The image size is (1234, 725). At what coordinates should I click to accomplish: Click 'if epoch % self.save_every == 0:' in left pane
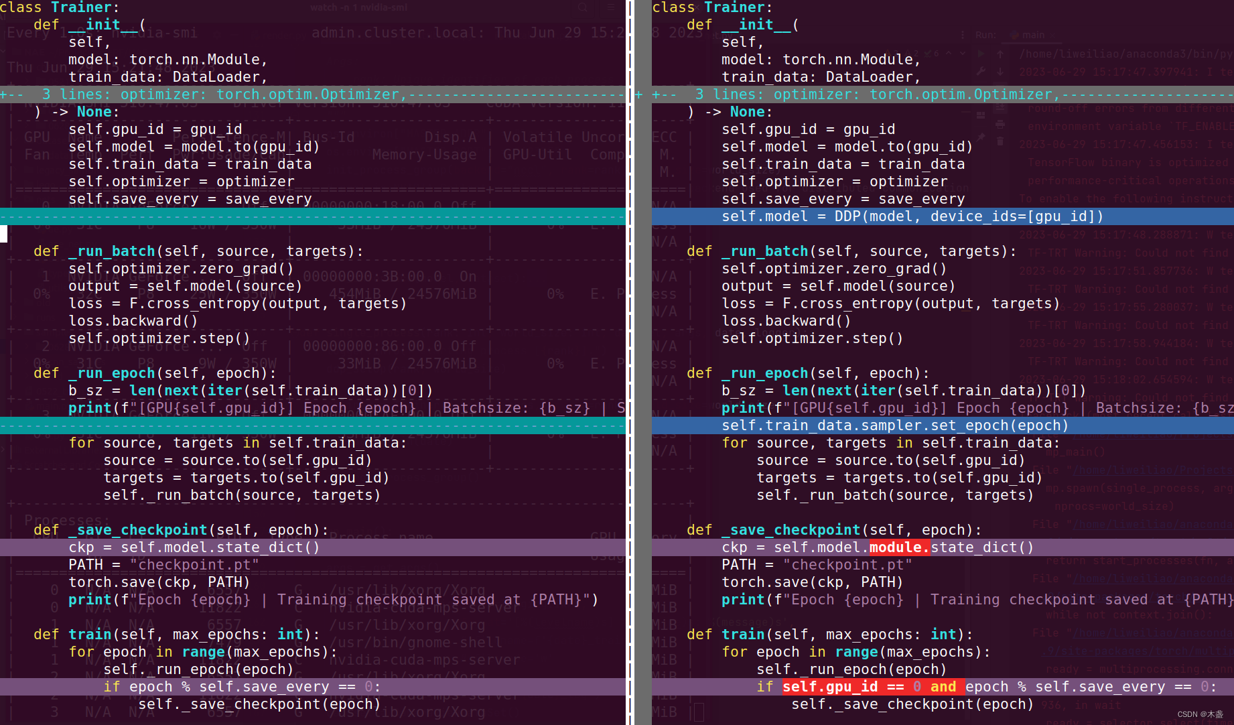coord(242,687)
